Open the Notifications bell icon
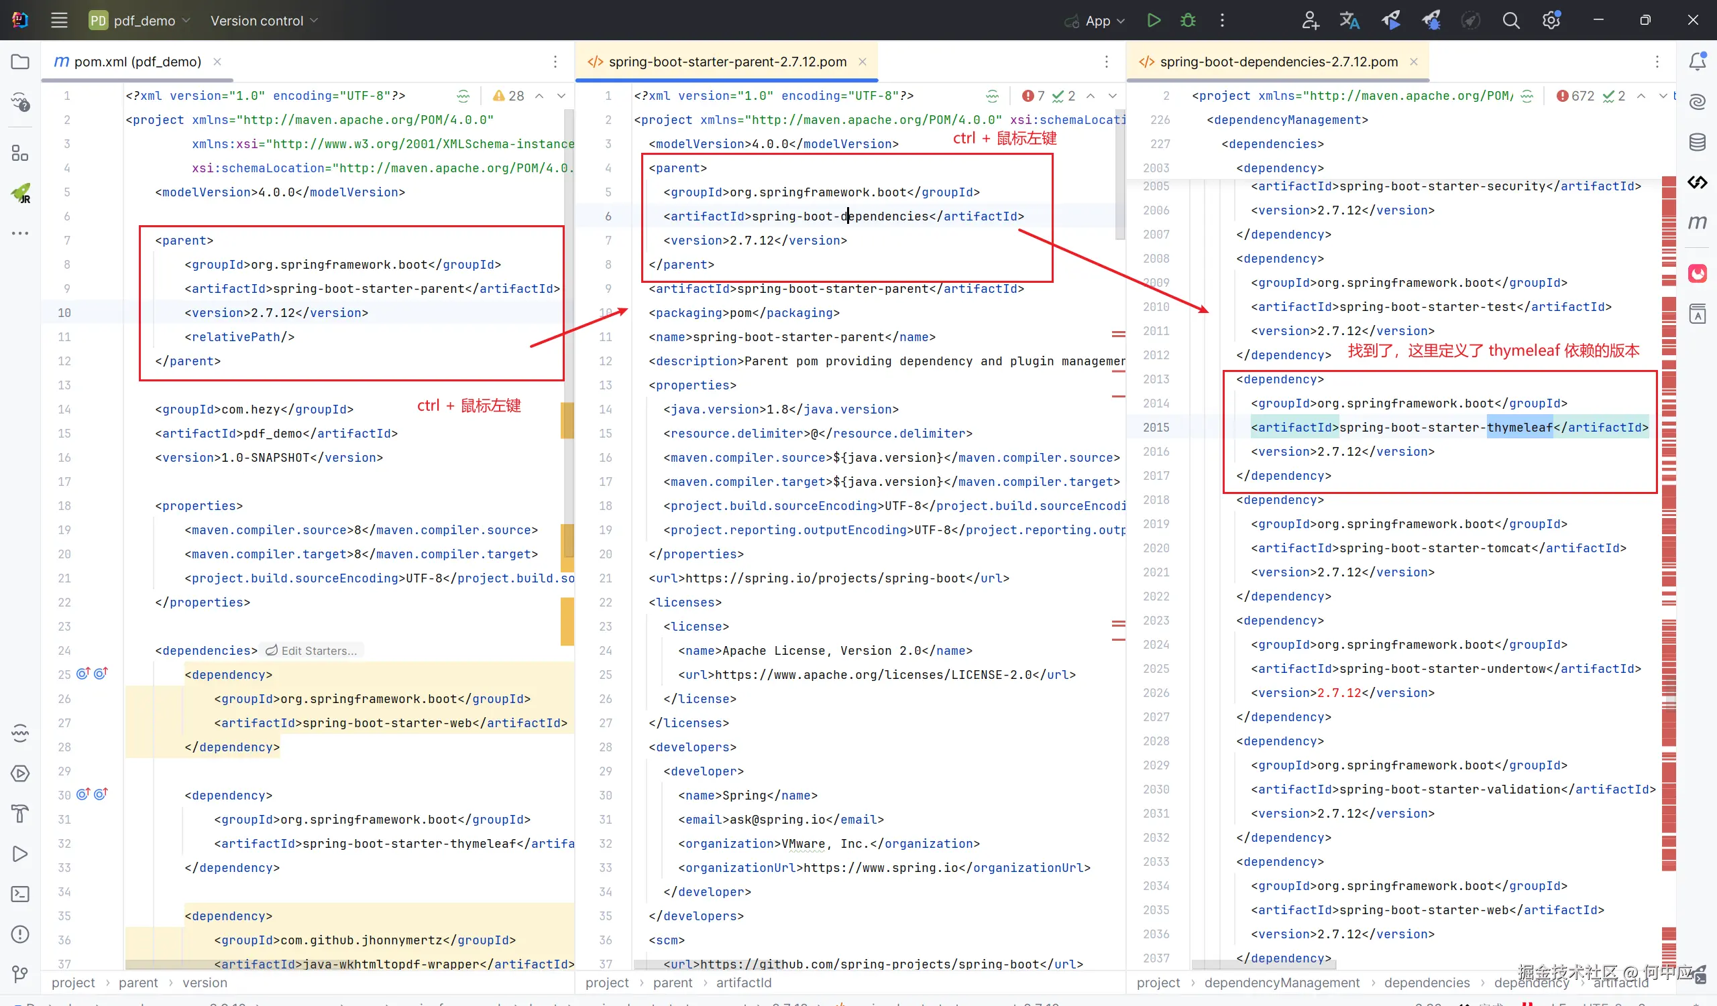This screenshot has width=1717, height=1006. (x=1697, y=62)
